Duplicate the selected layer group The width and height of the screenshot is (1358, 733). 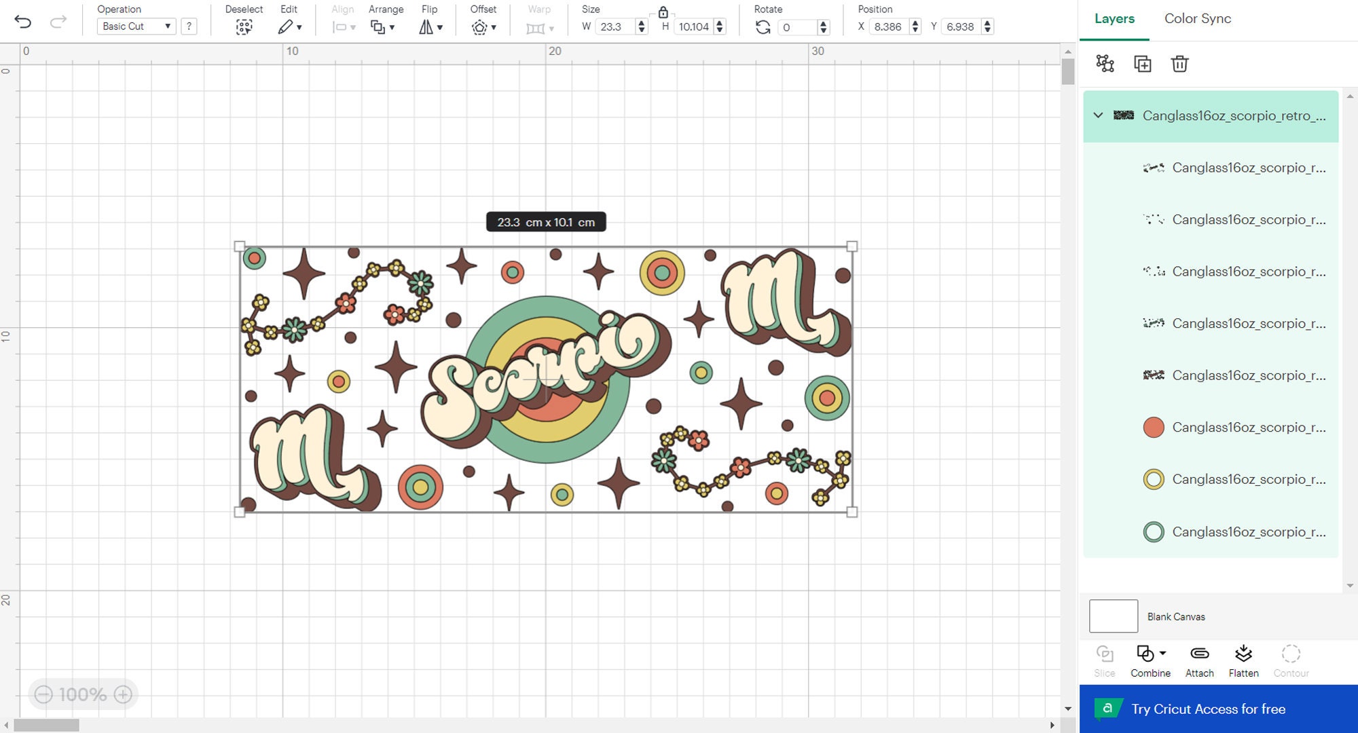coord(1143,64)
